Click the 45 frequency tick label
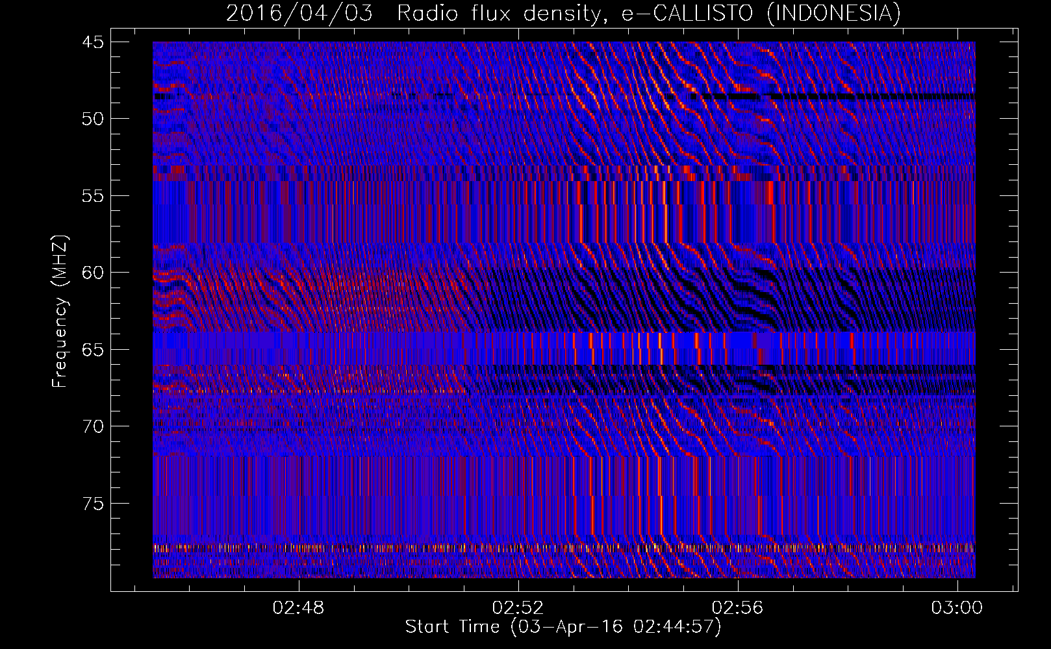The image size is (1051, 649). tap(93, 42)
